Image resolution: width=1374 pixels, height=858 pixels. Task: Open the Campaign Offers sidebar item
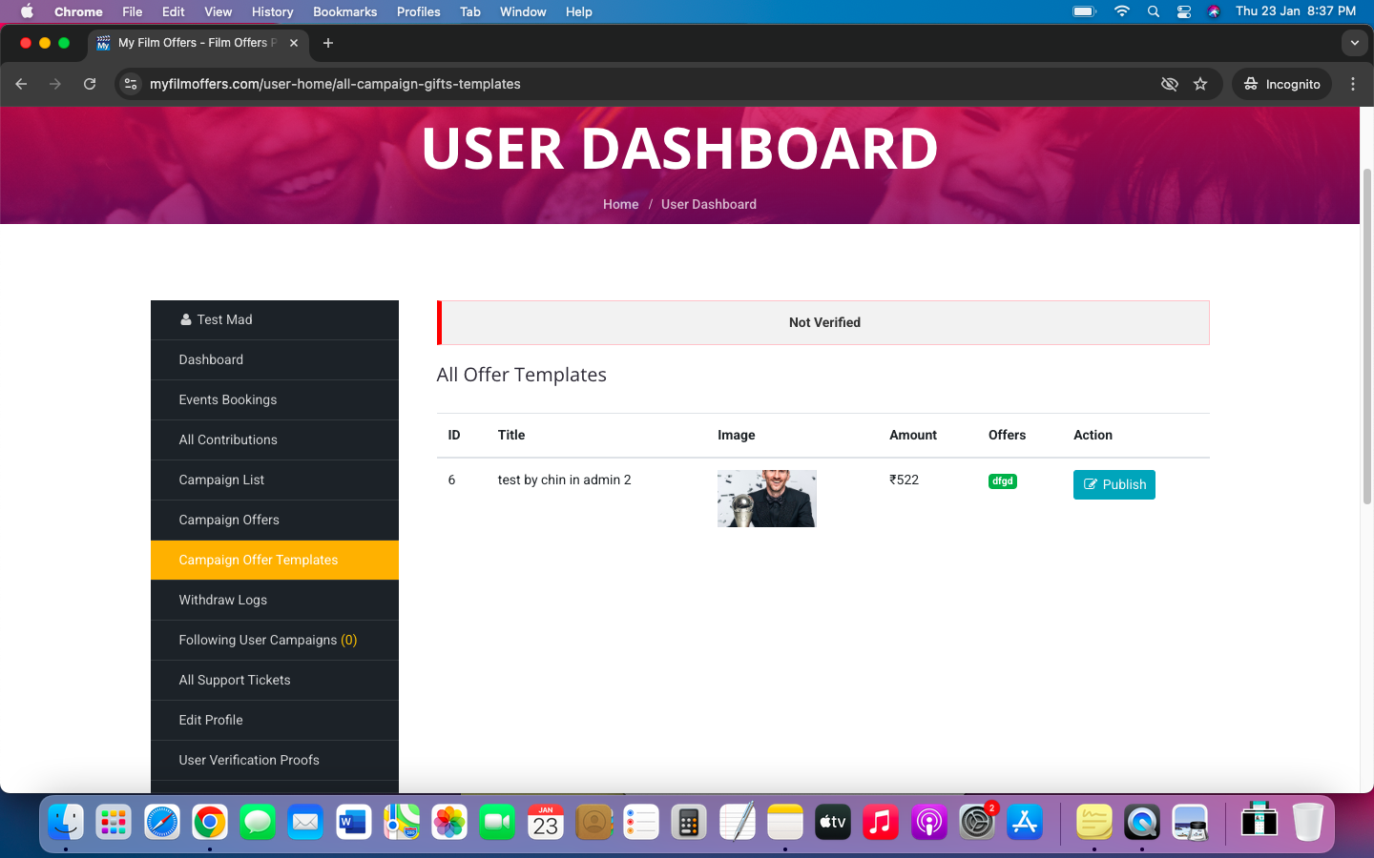pyautogui.click(x=229, y=520)
